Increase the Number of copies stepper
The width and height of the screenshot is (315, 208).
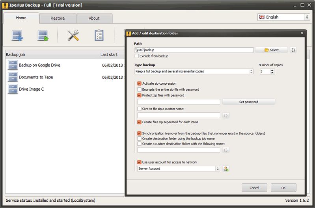(x=272, y=70)
